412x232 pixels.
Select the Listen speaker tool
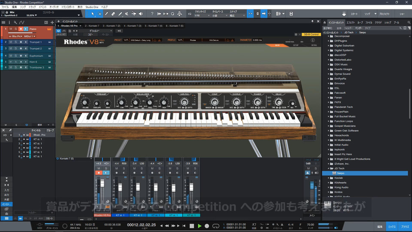click(x=141, y=14)
